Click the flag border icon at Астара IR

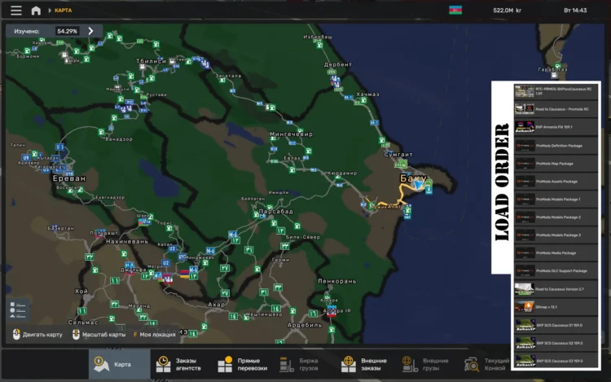click(x=332, y=311)
